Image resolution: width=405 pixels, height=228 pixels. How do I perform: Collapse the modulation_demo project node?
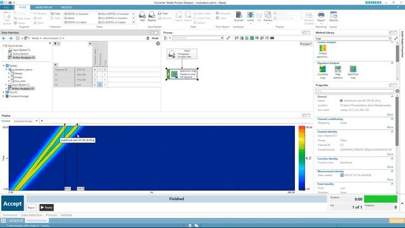pyautogui.click(x=6, y=70)
